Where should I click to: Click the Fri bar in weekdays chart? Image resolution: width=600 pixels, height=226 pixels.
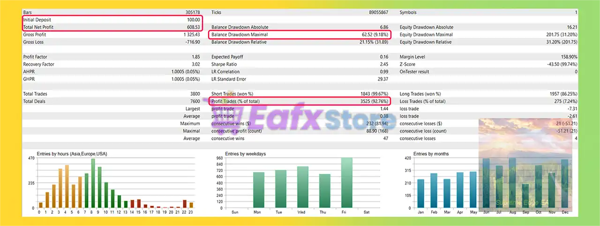tap(346, 183)
